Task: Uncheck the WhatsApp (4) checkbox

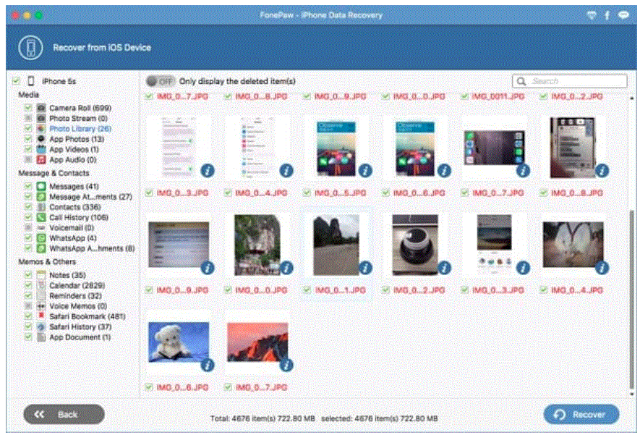Action: click(x=27, y=237)
